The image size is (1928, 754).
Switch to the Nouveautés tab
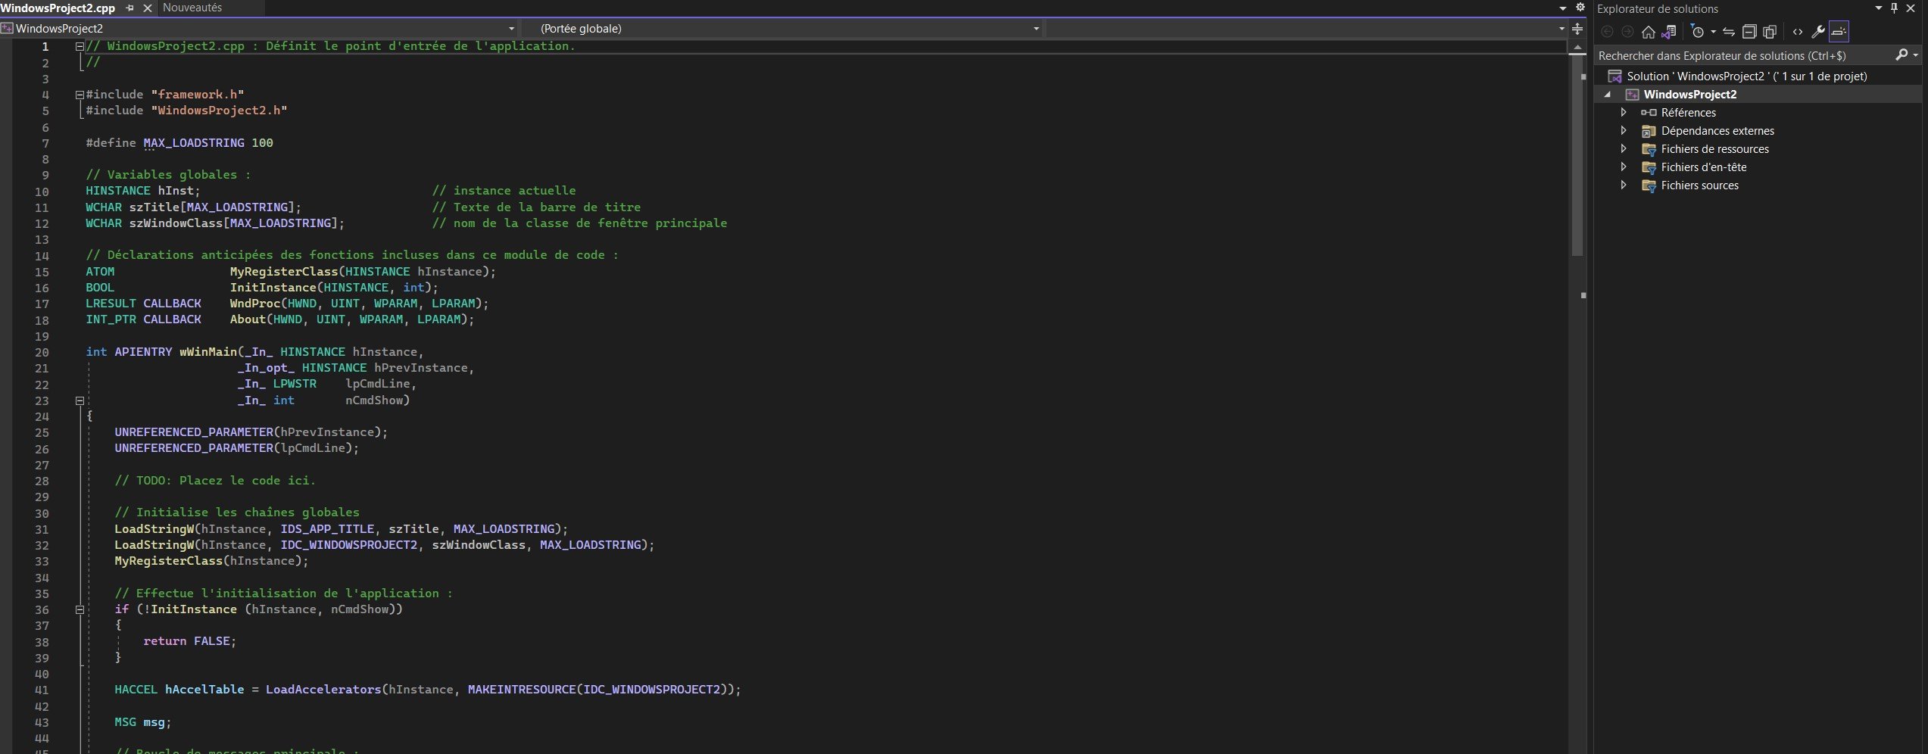192,8
